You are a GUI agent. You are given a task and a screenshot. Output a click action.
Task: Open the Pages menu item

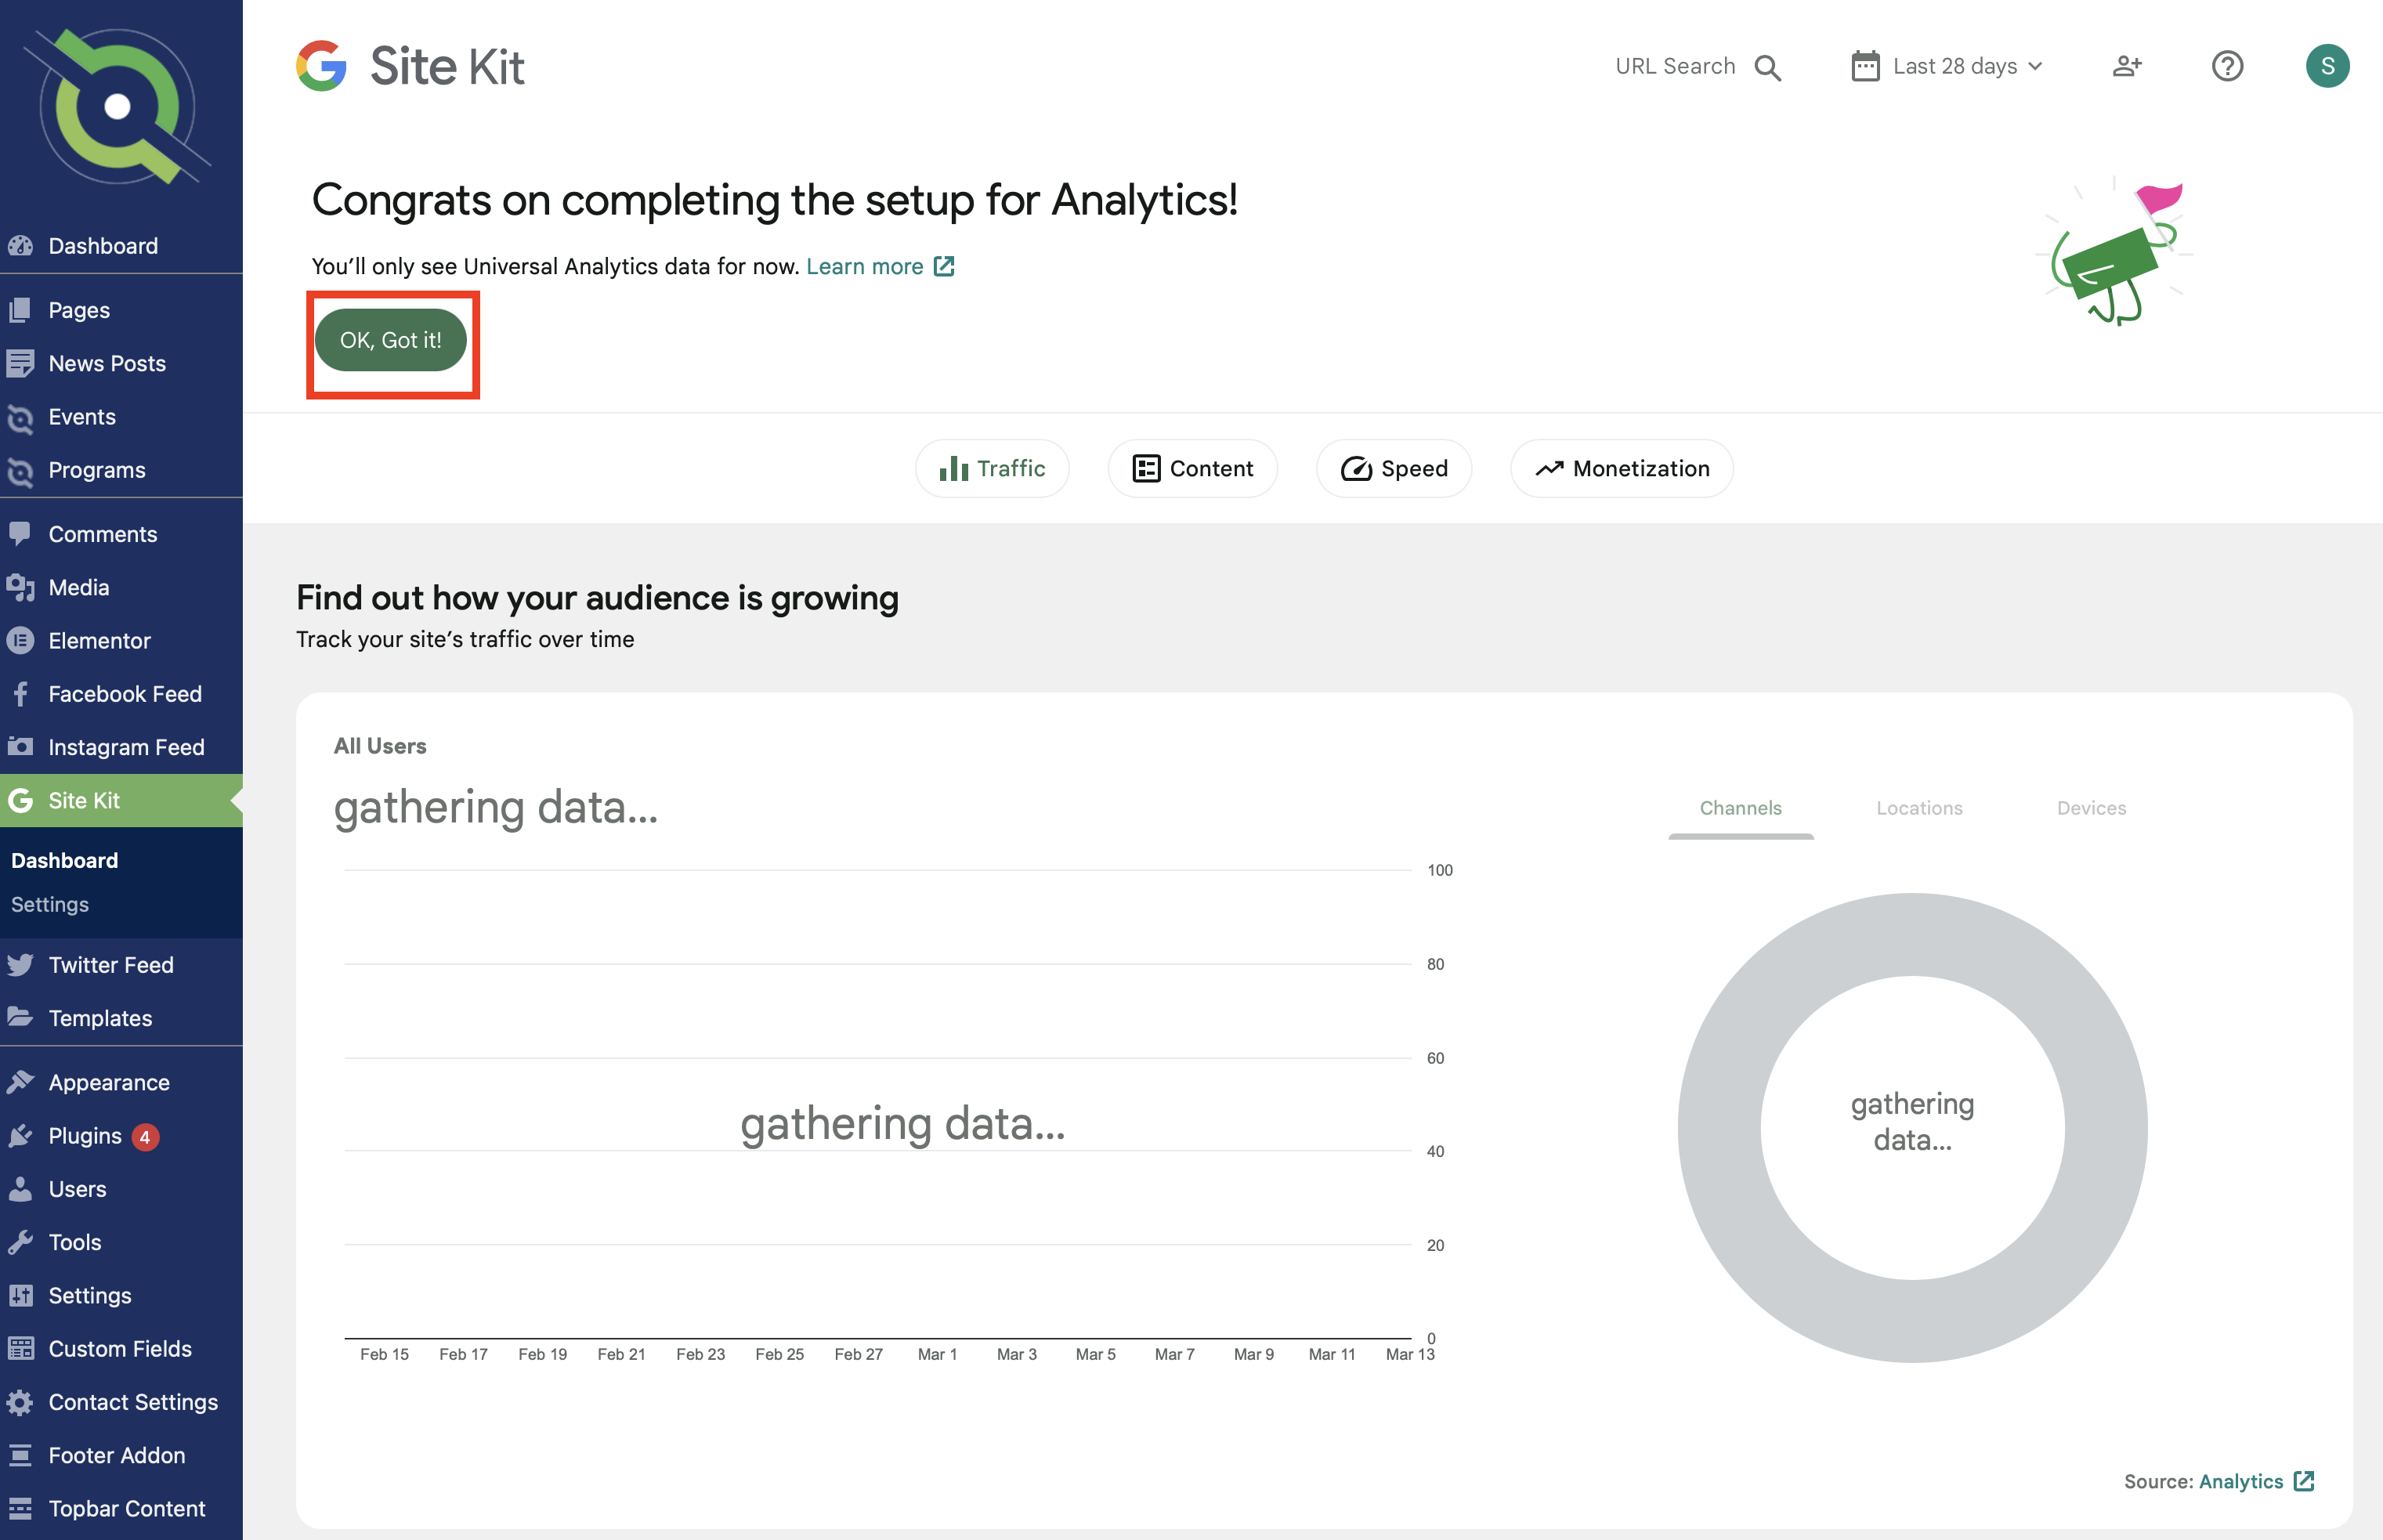tap(121, 310)
